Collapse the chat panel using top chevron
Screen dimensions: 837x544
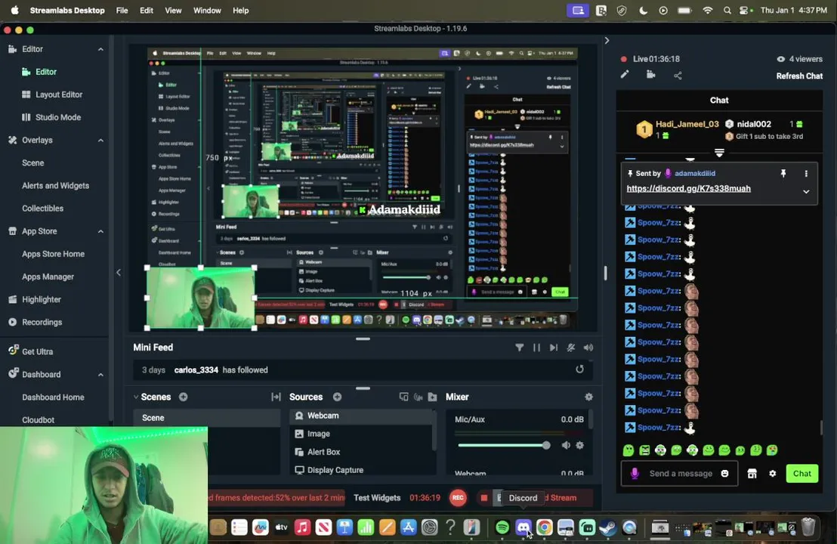[607, 41]
